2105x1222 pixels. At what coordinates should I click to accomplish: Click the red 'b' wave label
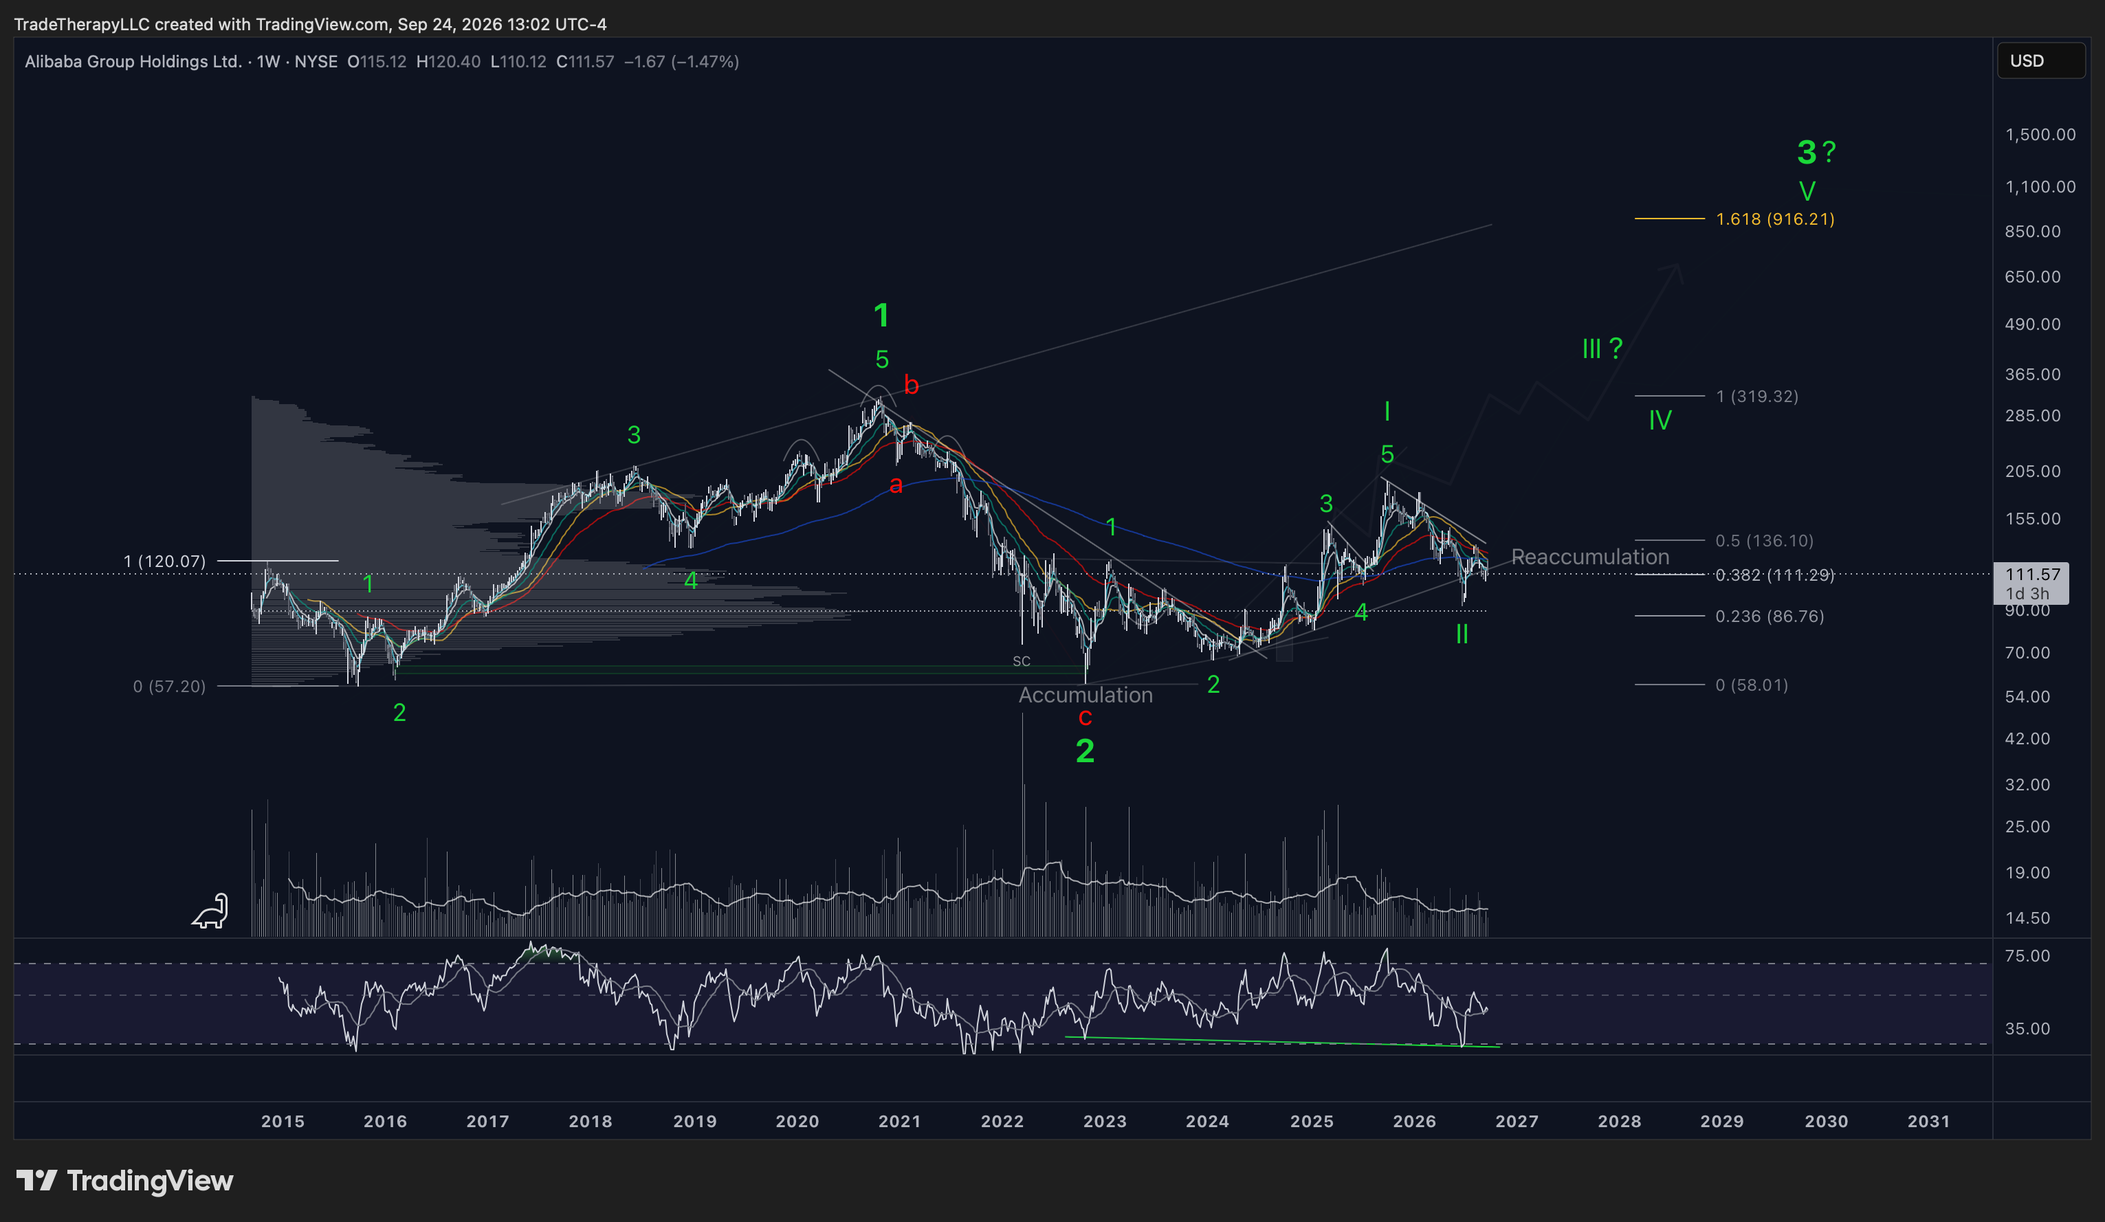[912, 385]
